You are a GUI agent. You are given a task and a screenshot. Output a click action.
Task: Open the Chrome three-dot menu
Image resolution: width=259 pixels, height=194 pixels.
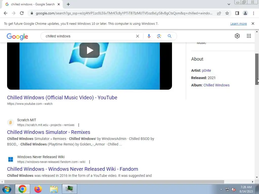tap(253, 13)
